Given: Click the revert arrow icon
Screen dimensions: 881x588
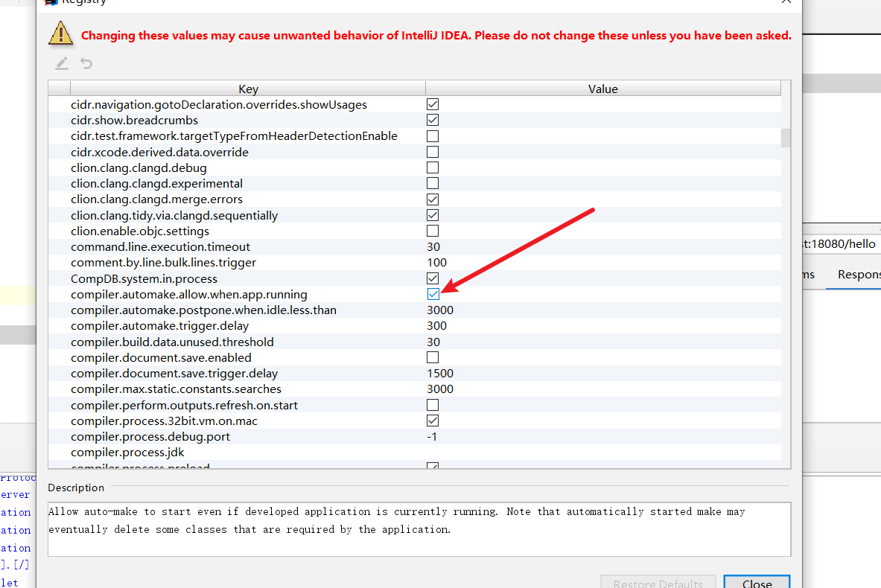Looking at the screenshot, I should (86, 64).
